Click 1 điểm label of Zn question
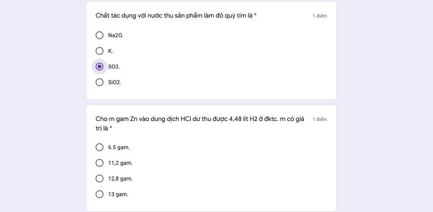 (320, 120)
